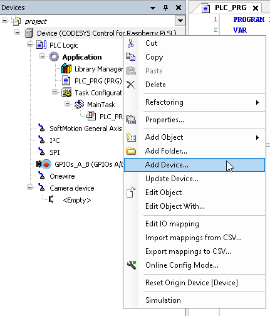Click the Add Folder yellow folder icon
This screenshot has width=270, height=316.
click(131, 150)
